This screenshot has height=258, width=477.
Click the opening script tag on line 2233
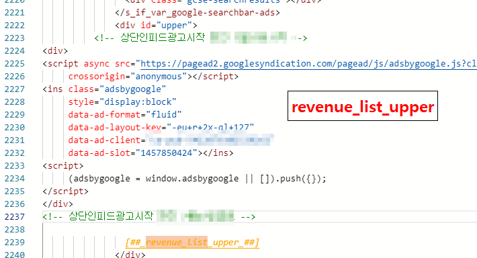tap(63, 166)
